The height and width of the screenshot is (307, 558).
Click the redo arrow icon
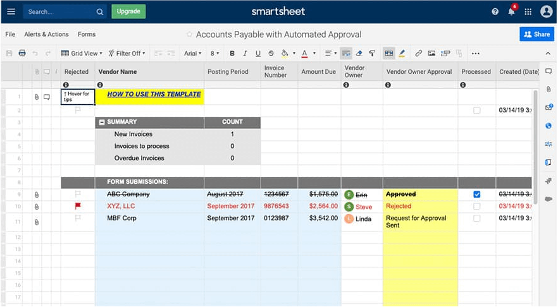click(x=47, y=53)
